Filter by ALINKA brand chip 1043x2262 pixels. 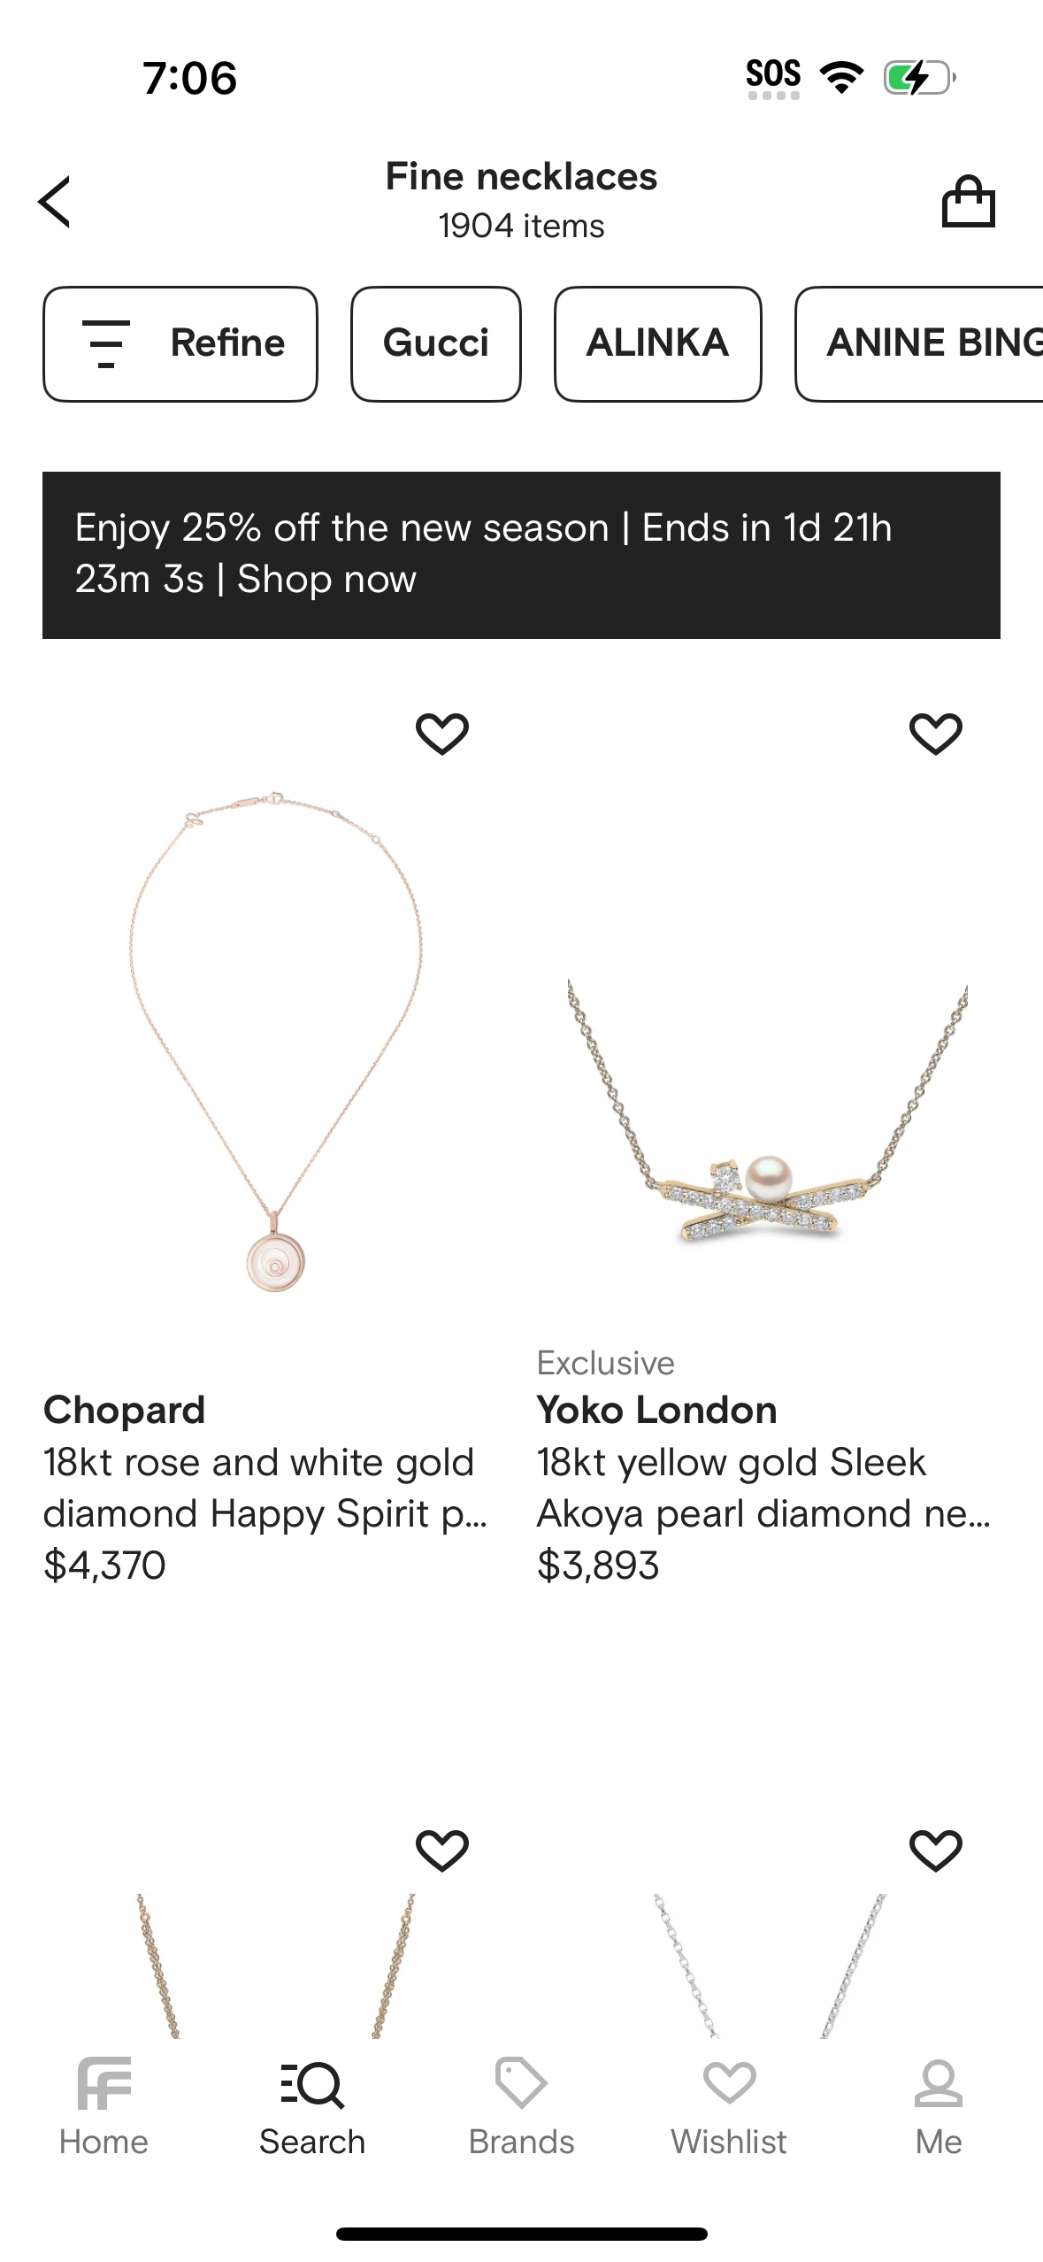(657, 343)
